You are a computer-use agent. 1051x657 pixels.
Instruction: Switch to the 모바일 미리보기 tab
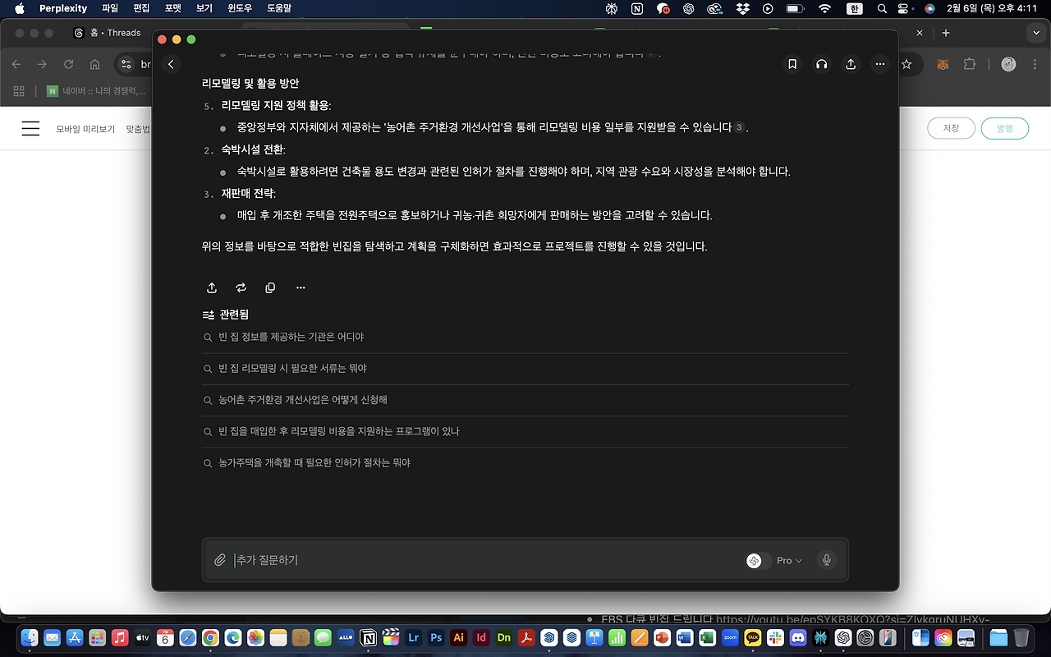tap(84, 128)
